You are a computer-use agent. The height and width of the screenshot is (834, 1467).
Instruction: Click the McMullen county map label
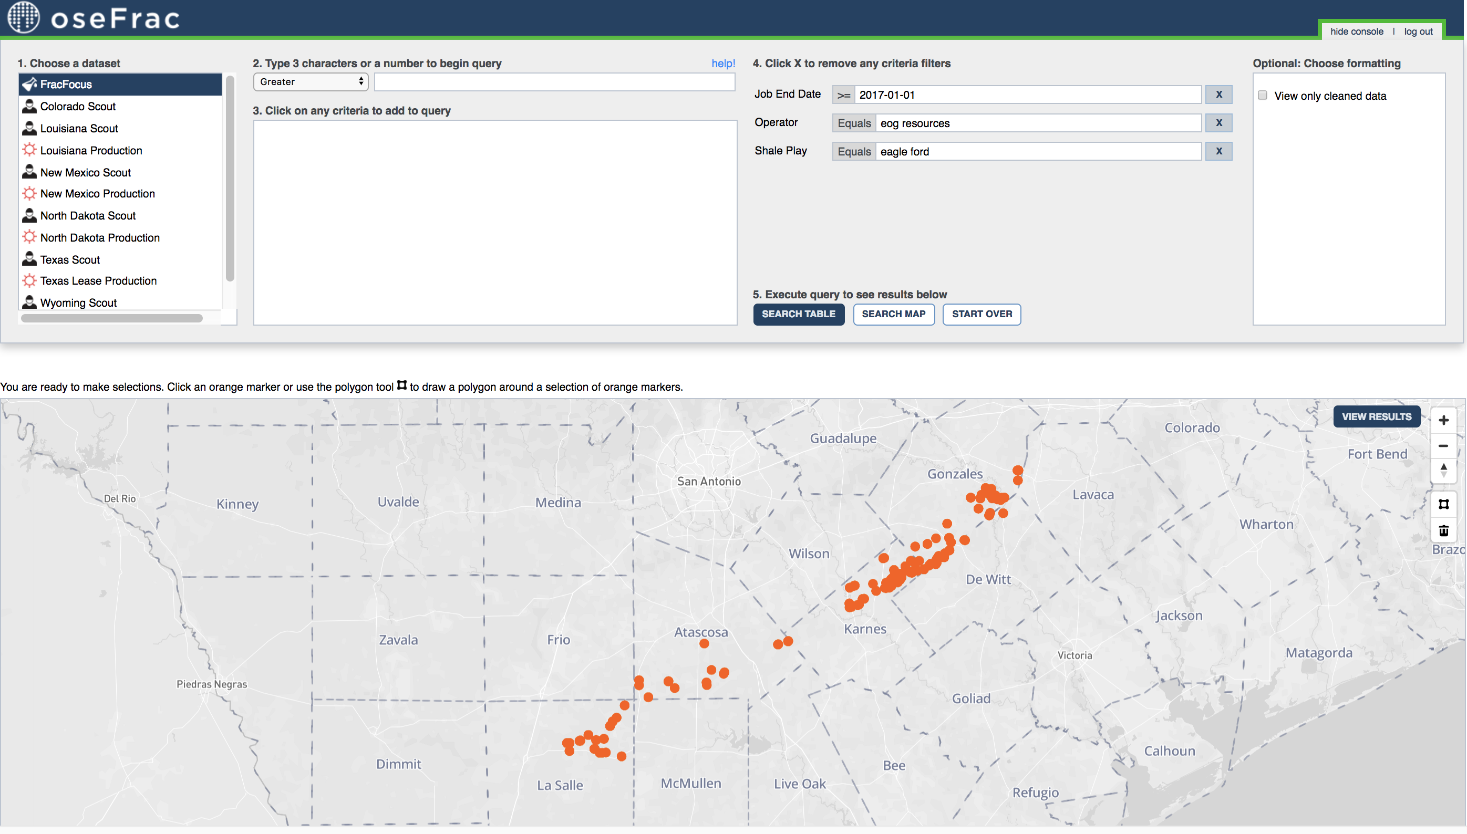[690, 783]
